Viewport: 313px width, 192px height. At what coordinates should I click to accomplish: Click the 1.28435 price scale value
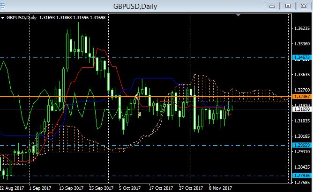pyautogui.click(x=302, y=167)
